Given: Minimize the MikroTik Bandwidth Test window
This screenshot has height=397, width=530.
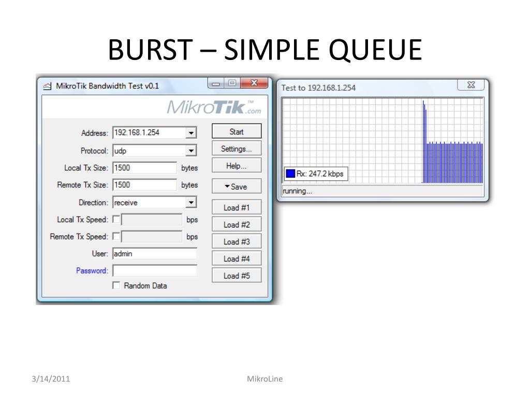Looking at the screenshot, I should (216, 83).
